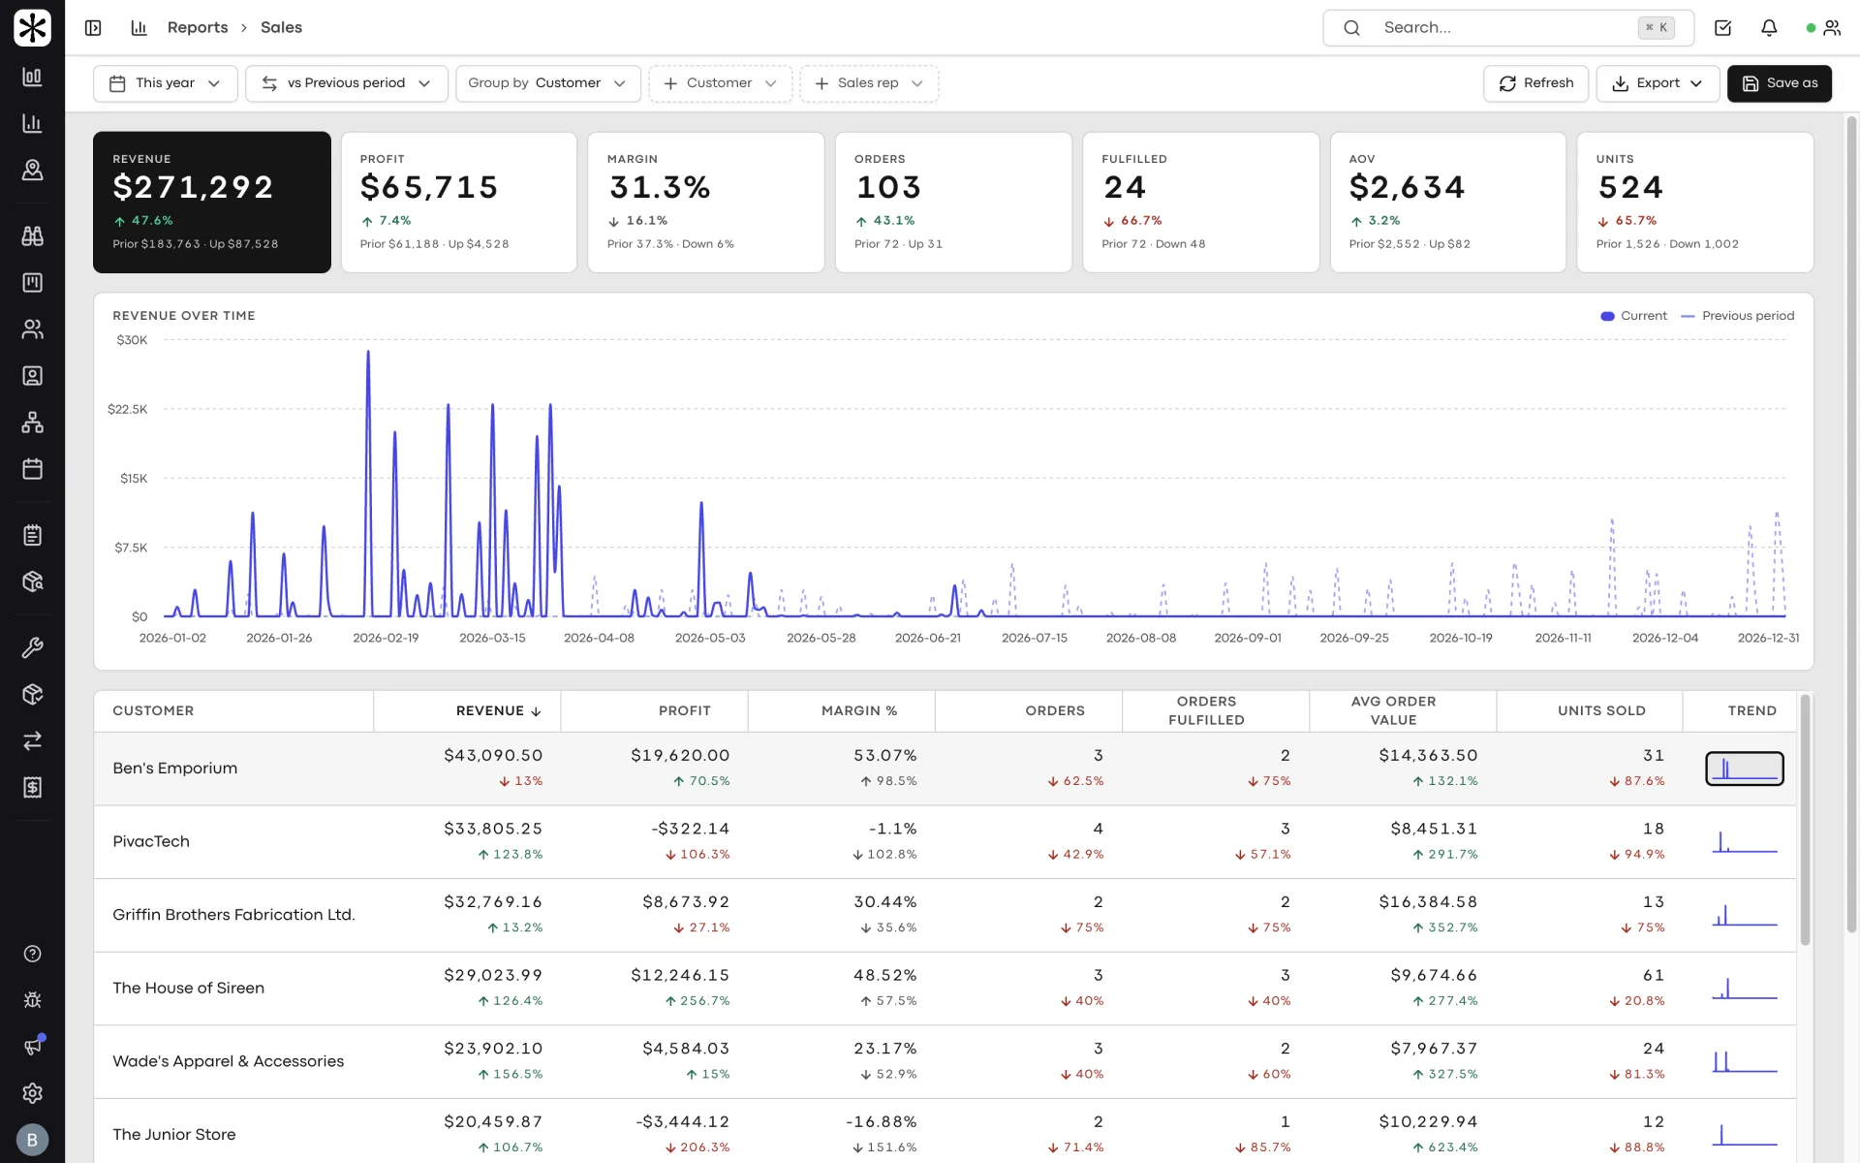Click the Search field
The width and height of the screenshot is (1860, 1163).
1508,28
